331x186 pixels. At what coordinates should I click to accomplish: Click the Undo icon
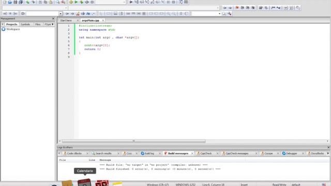pos(27,2)
